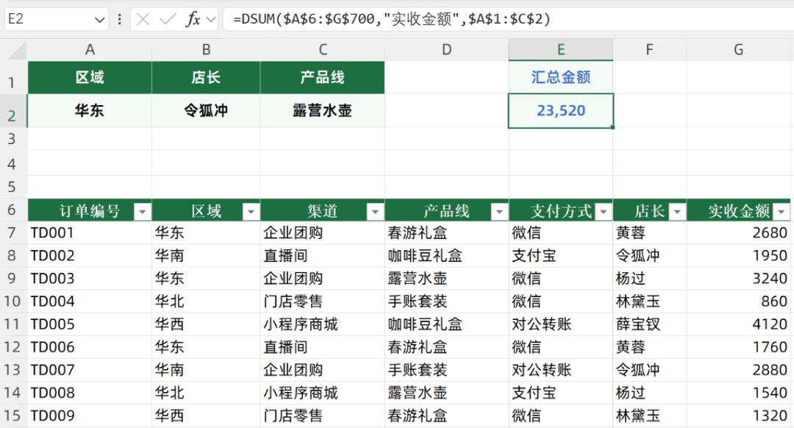Open the 支付方式 filter dropdown

coord(603,212)
